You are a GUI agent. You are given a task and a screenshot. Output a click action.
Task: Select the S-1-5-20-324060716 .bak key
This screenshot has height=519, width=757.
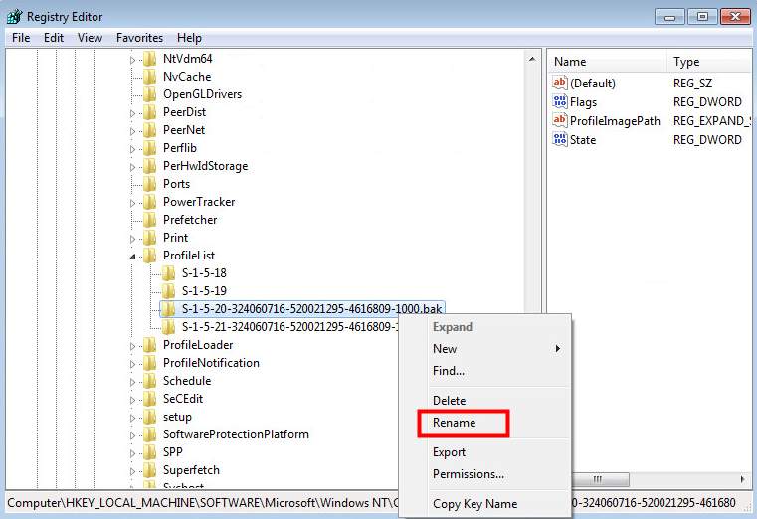tap(311, 309)
